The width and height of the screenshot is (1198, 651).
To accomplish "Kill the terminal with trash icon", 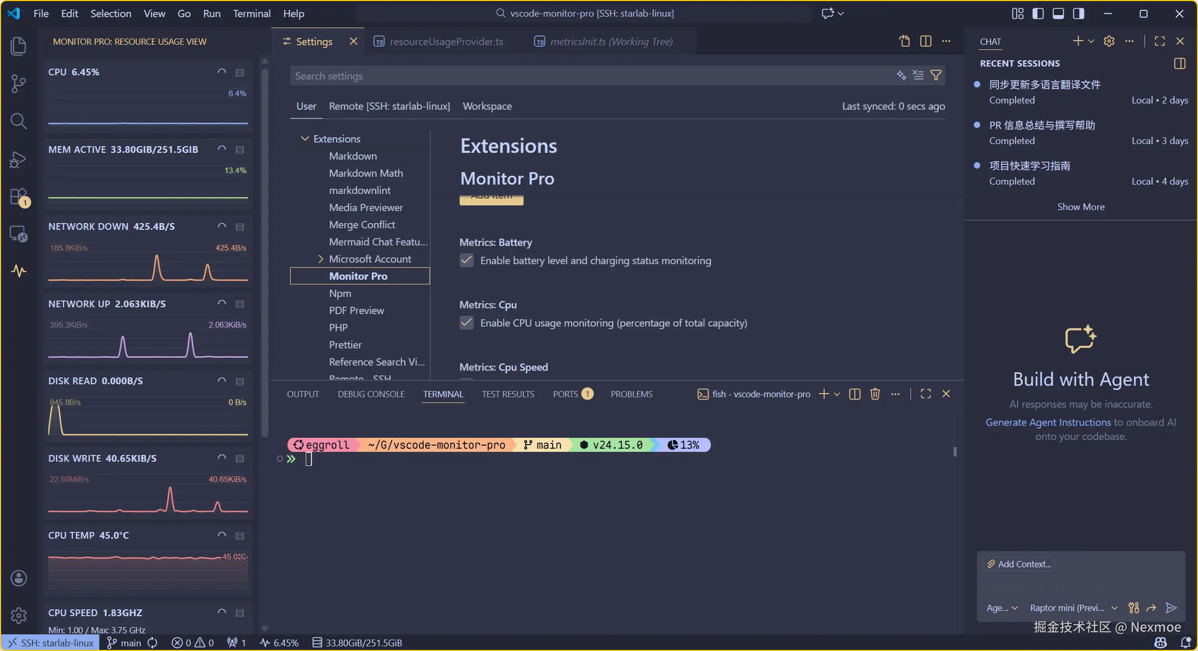I will click(x=875, y=394).
